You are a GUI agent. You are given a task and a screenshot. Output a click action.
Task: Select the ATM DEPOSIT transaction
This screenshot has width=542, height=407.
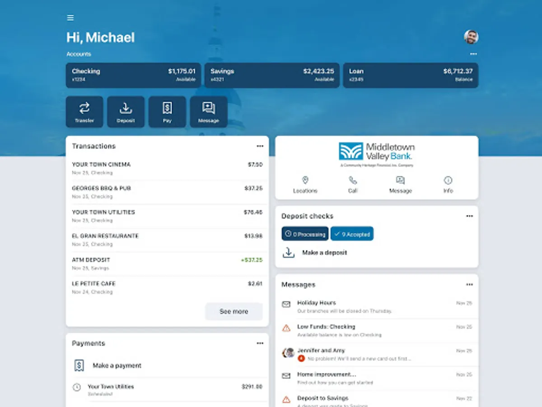[x=167, y=264]
